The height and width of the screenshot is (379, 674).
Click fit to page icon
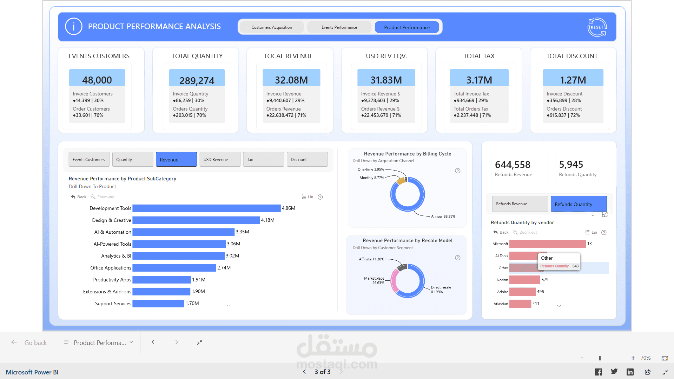click(x=665, y=358)
